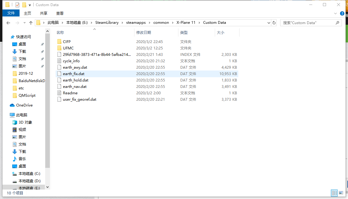Click the 音乐 music note icon
Image resolution: width=348 pixels, height=199 pixels.
(15, 159)
